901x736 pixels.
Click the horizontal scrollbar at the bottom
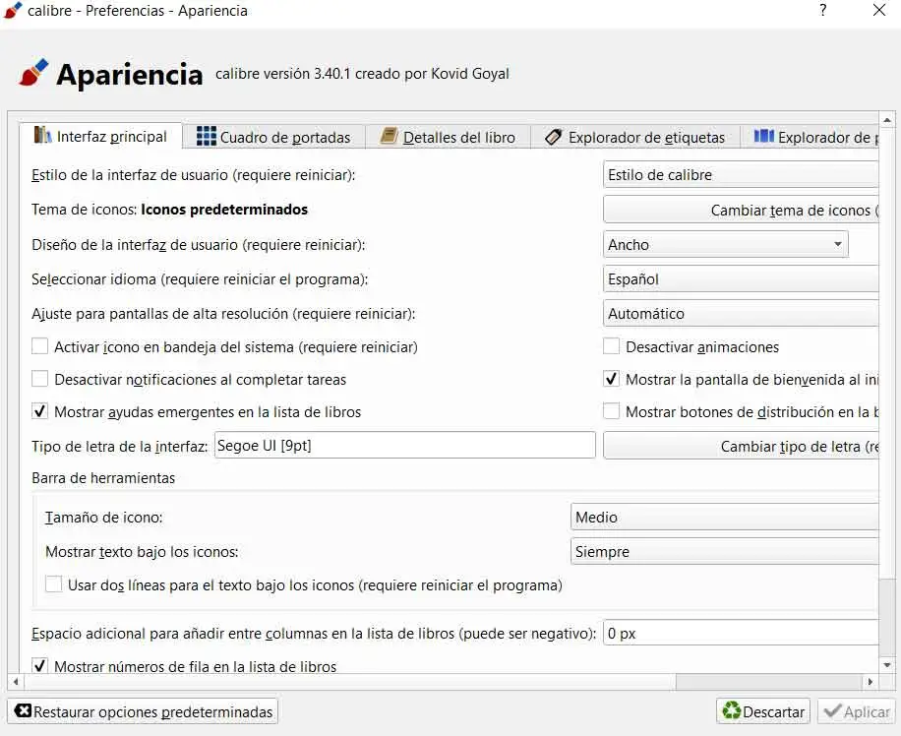pyautogui.click(x=344, y=681)
